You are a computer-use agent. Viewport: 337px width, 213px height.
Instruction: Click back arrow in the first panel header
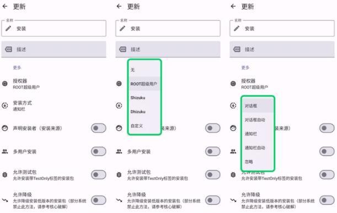coord(5,6)
